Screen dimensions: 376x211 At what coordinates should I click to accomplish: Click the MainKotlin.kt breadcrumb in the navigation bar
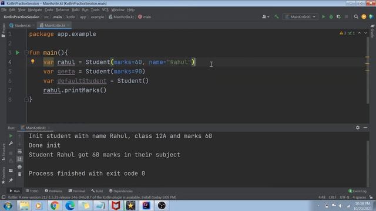pyautogui.click(x=122, y=17)
